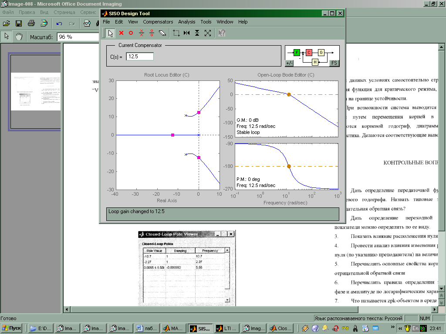This screenshot has height=334, width=446.
Task: Click the C(s) compensator gain field
Action: point(140,57)
